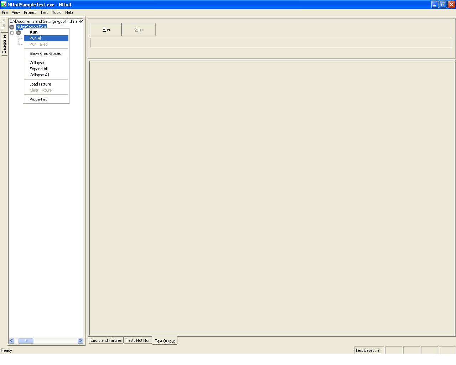Click the horizontal scrollbar below the test tree
Image resolution: width=456 pixels, height=365 pixels.
click(x=26, y=341)
